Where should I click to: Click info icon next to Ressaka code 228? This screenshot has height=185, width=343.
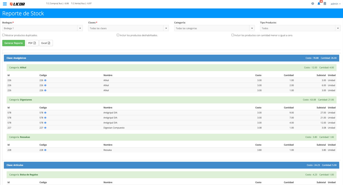(45, 150)
